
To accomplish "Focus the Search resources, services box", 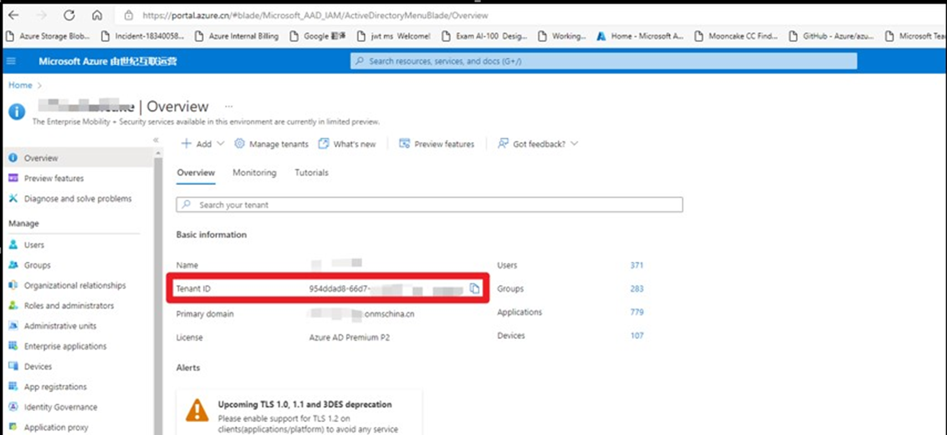I will point(603,61).
